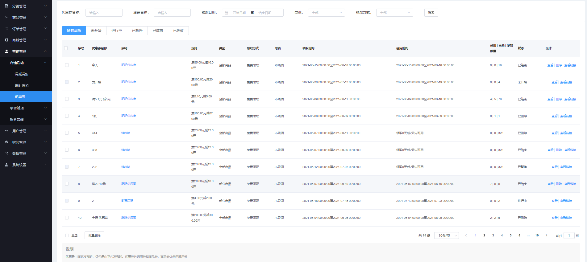This screenshot has width=587, height=262.
Task: Go to next page with right arrow
Action: click(546, 235)
